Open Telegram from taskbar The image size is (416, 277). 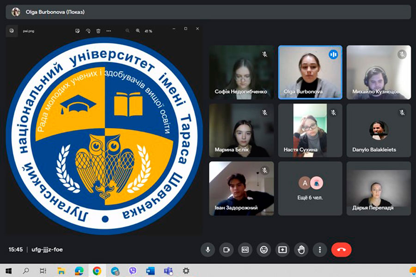click(x=115, y=271)
